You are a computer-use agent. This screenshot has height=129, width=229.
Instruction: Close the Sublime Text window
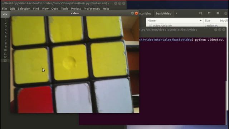[124, 3]
